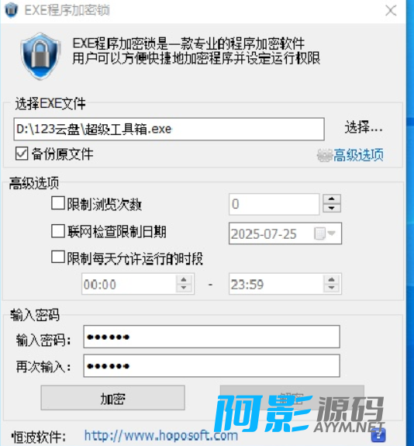The width and height of the screenshot is (414, 446).
Task: Open the gear icon for 高级选项
Action: [x=325, y=155]
